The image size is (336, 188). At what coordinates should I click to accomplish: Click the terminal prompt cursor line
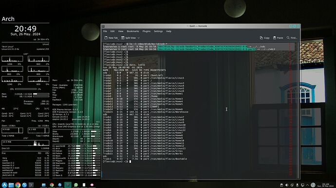tap(116, 161)
